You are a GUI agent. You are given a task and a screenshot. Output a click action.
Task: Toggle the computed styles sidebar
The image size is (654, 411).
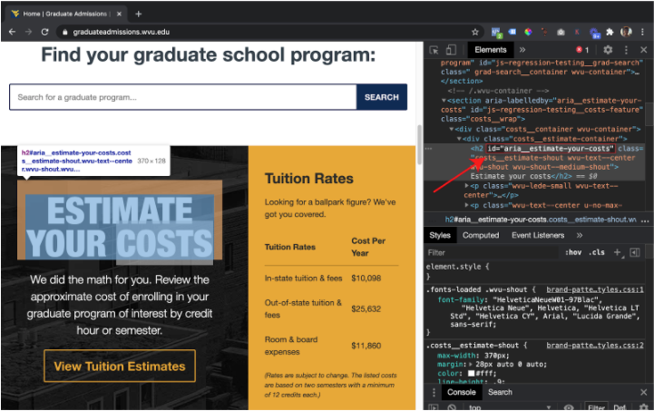(635, 252)
